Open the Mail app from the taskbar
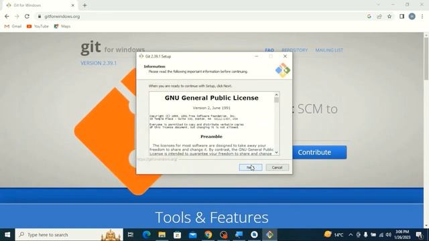The height and width of the screenshot is (241, 429). [x=192, y=235]
